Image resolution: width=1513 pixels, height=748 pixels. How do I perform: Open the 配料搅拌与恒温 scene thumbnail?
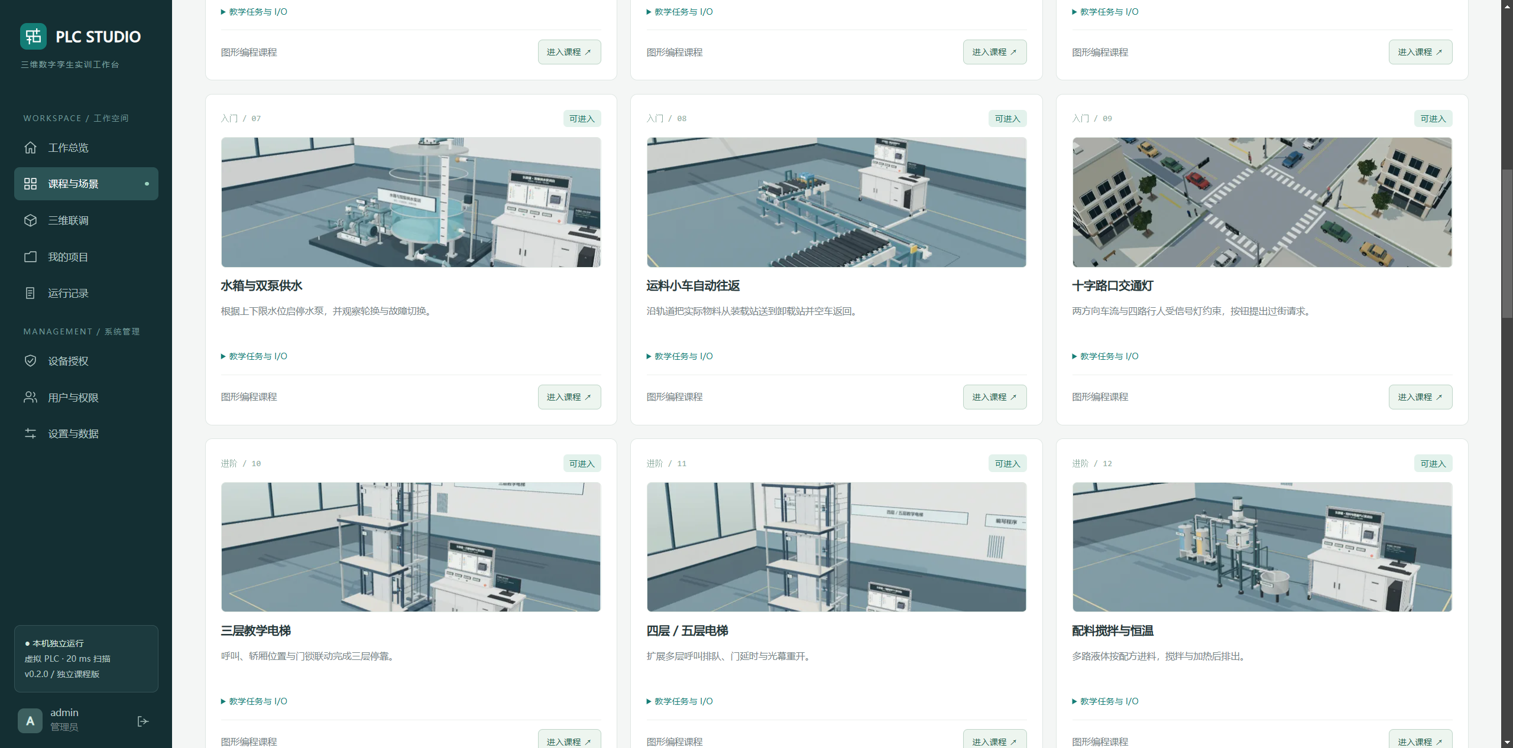click(1262, 547)
